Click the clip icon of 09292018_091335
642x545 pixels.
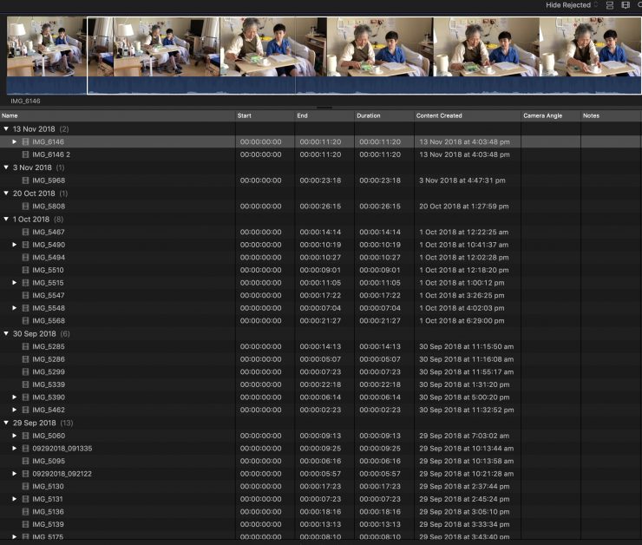pyautogui.click(x=26, y=449)
